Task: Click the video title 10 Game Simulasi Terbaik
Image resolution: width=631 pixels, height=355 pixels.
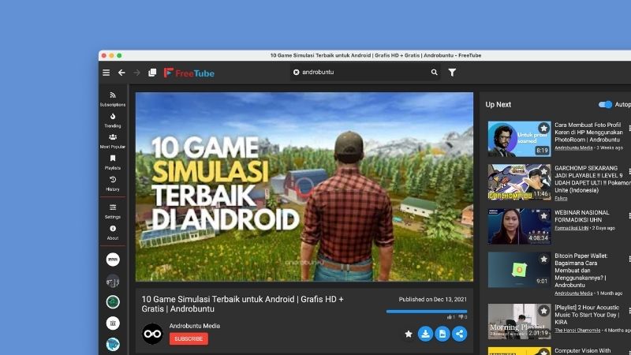Action: [x=242, y=304]
